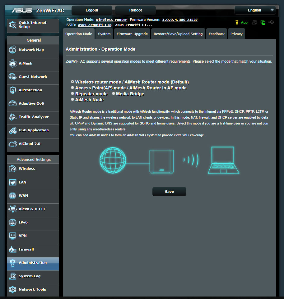Screen dimensions: 284x299
Task: Click the WAN globe icon
Action: coord(13,196)
